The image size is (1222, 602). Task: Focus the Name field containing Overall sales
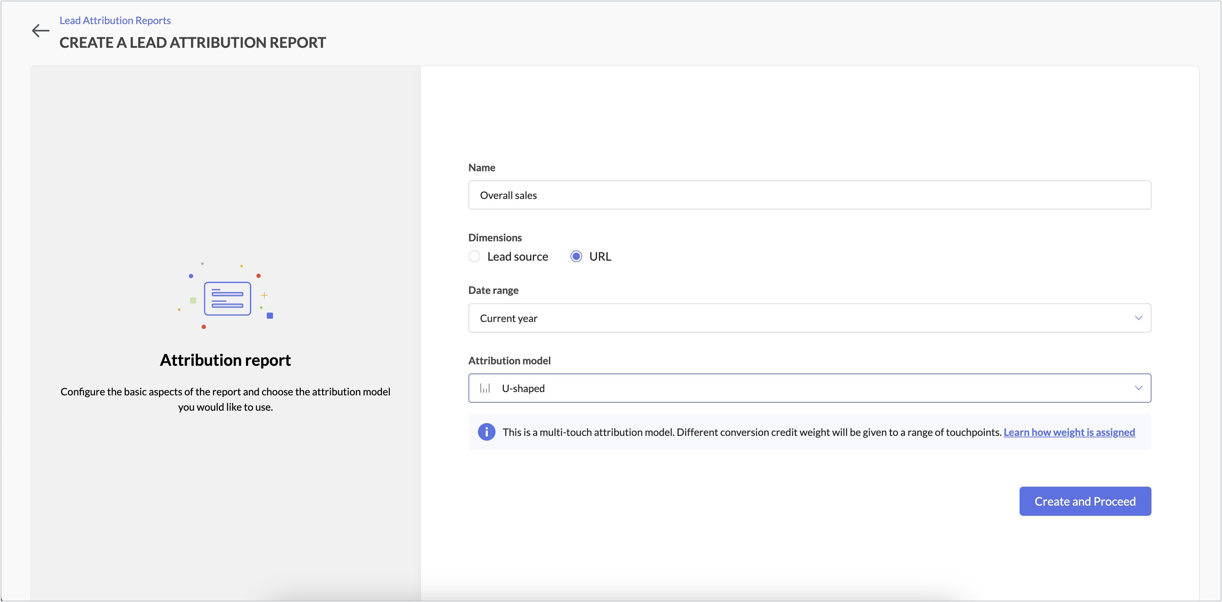click(809, 195)
